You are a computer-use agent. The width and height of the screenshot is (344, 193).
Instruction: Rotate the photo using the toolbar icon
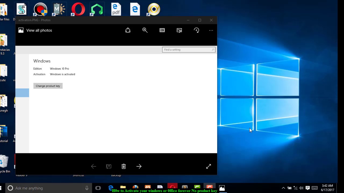(196, 30)
